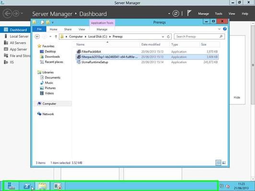Image resolution: width=255 pixels, height=191 pixels.
Task: Expand Local Disk (C:) breadcrumb arrow
Action: [110, 37]
